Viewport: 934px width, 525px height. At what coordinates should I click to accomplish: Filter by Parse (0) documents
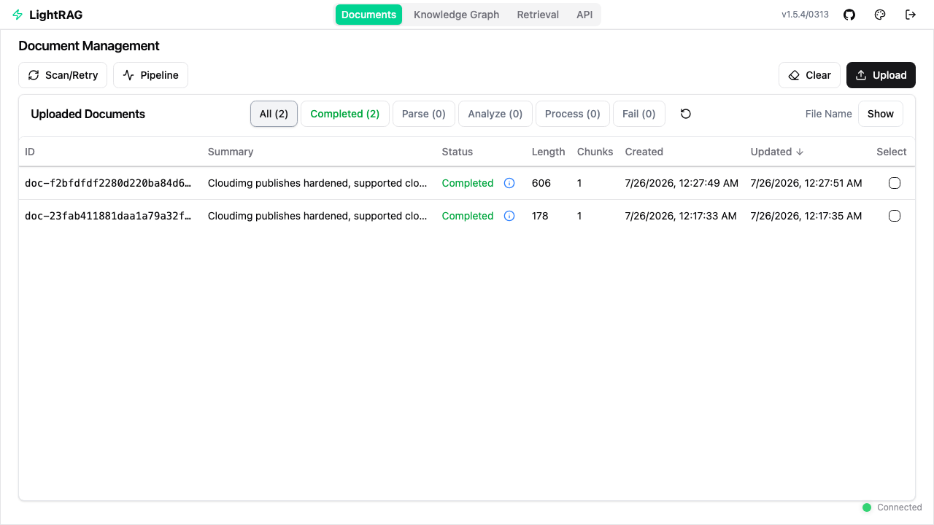pos(424,114)
